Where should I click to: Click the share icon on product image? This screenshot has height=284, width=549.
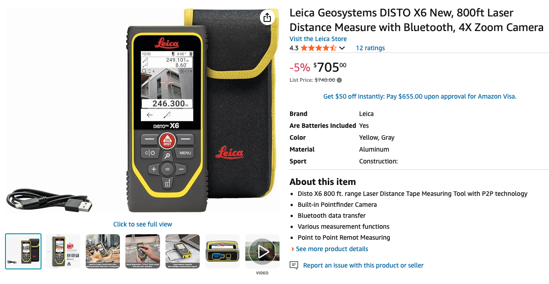point(267,18)
